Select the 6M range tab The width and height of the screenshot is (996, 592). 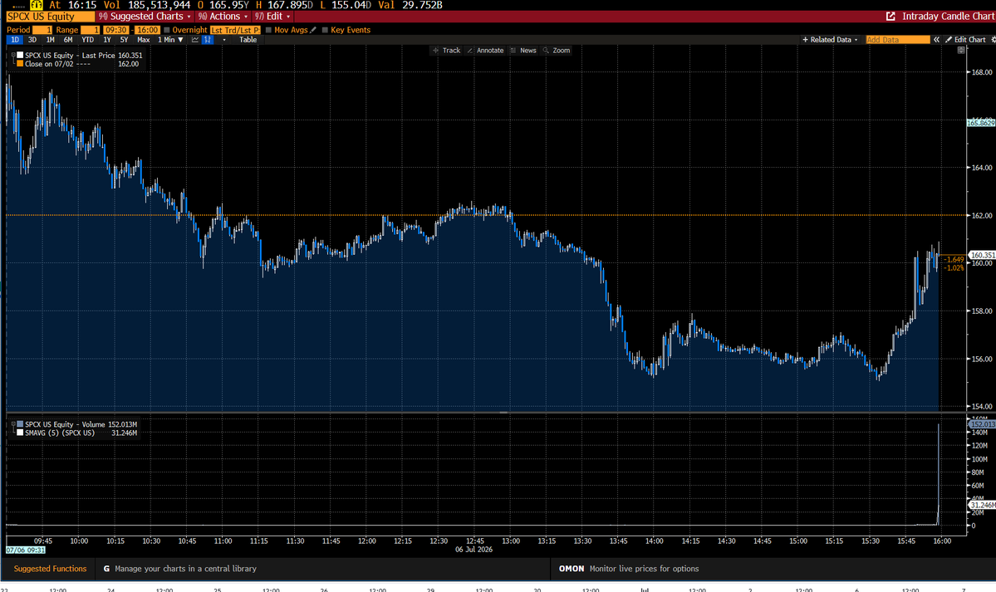pyautogui.click(x=68, y=39)
